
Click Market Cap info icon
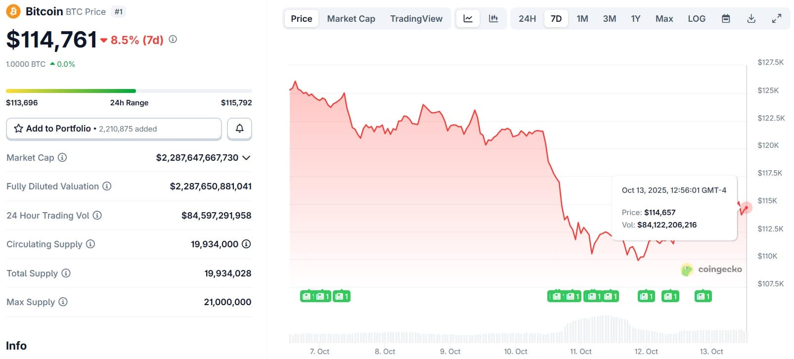click(62, 158)
